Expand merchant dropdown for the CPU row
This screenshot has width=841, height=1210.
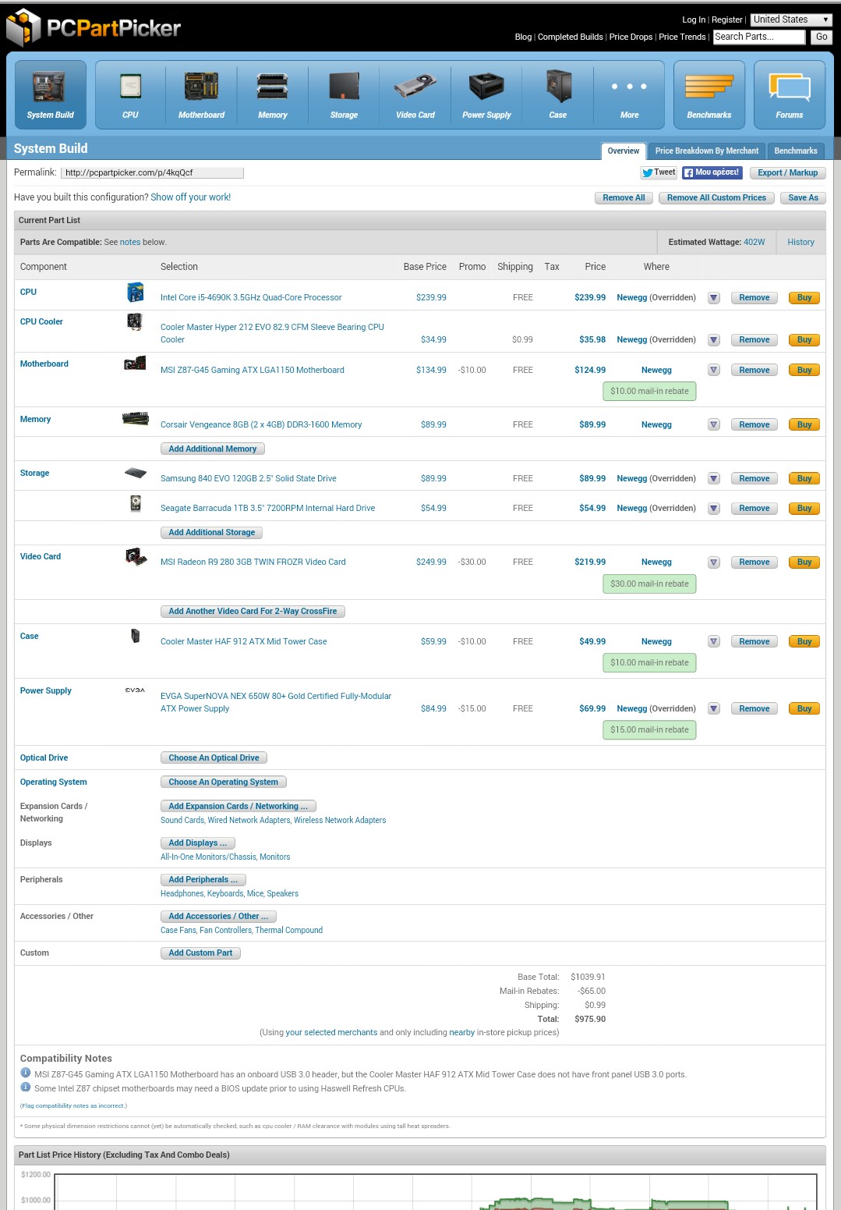[x=714, y=298]
